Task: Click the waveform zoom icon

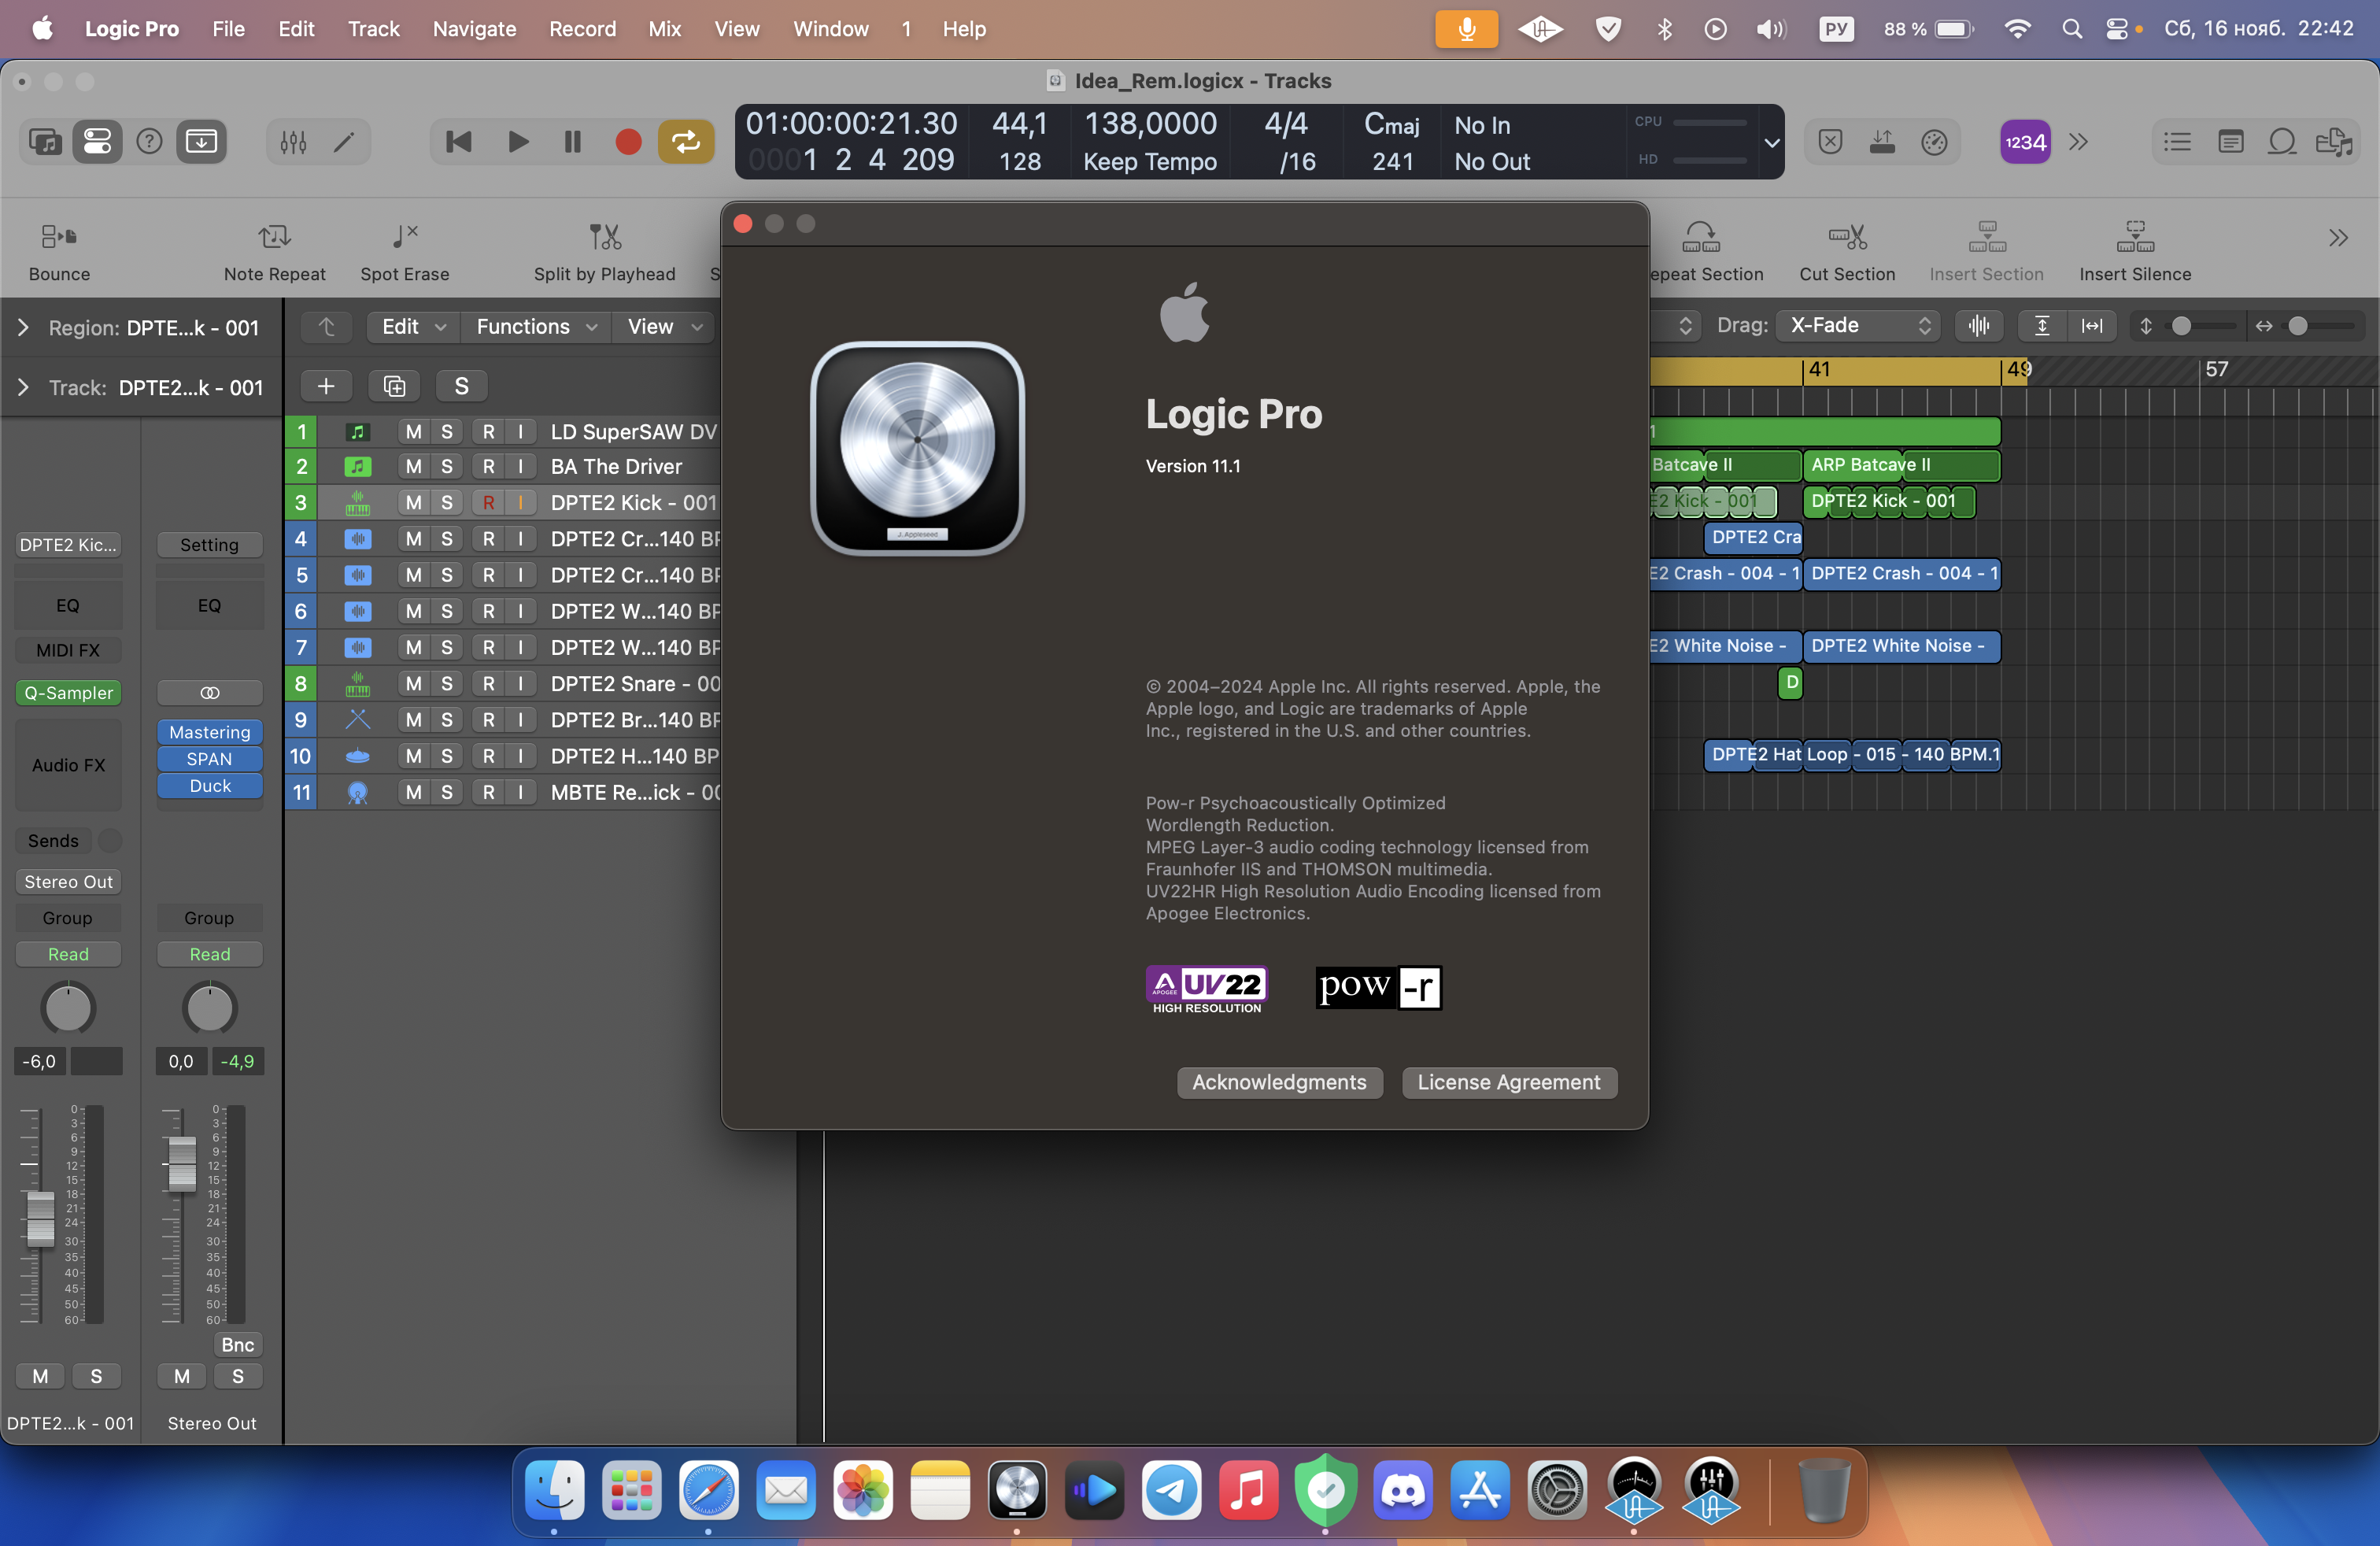Action: coord(1979,326)
